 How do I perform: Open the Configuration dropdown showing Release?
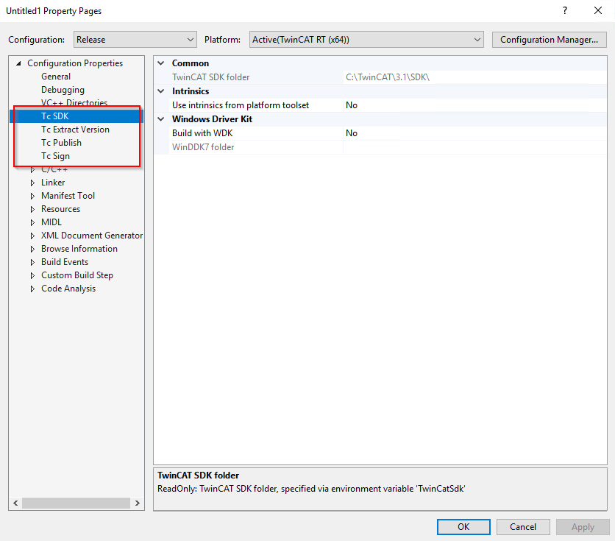point(135,40)
